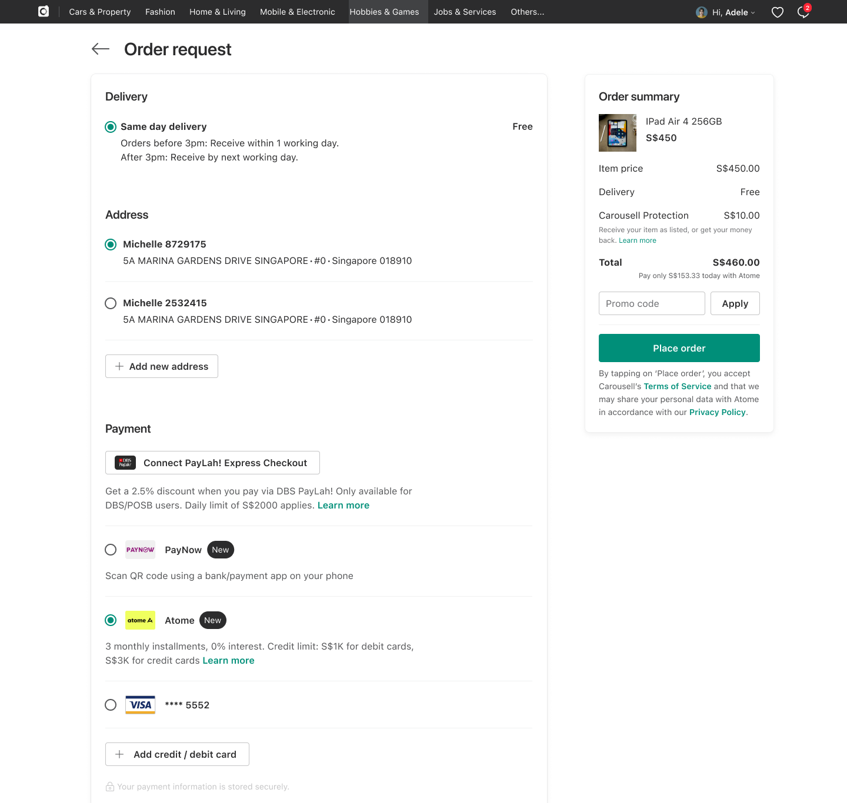Click the PayNow logo
Screen dimensions: 847x803
(140, 550)
